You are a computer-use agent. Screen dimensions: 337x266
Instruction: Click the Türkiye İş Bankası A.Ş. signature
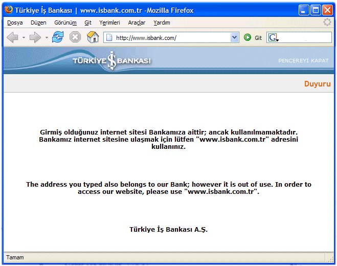pyautogui.click(x=169, y=229)
